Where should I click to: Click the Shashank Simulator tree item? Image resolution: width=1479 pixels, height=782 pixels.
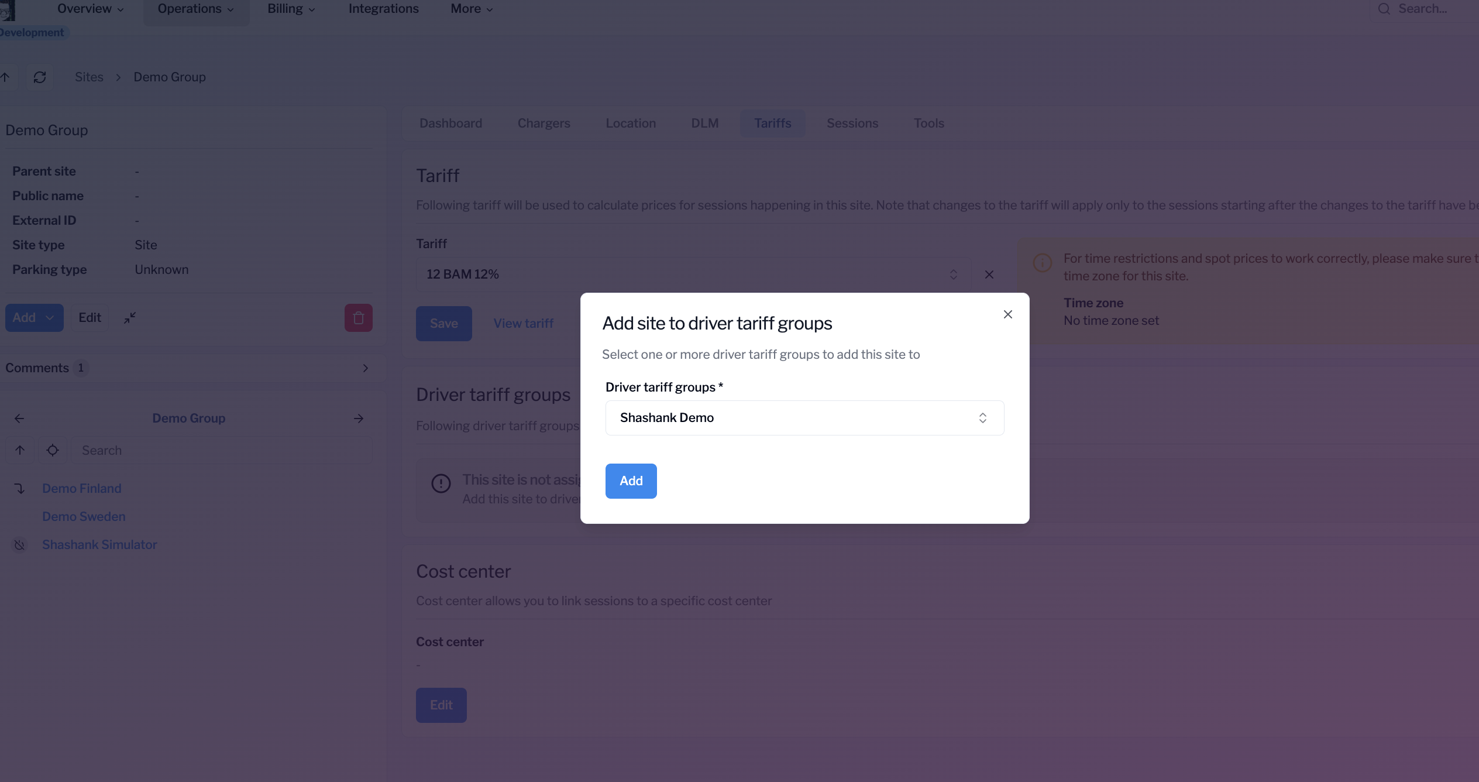pyautogui.click(x=99, y=544)
